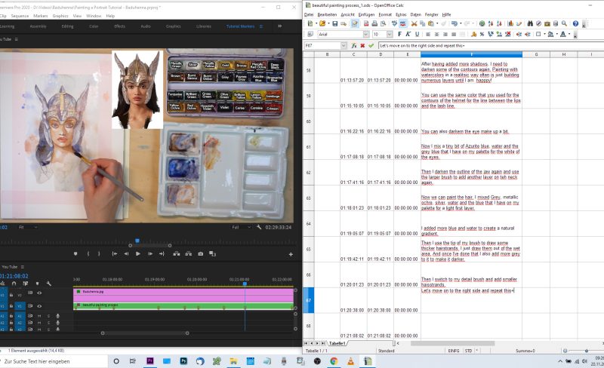Image resolution: width=604 pixels, height=368 pixels.
Task: Toggle the Comparison View icon
Action: pyautogui.click(x=212, y=253)
